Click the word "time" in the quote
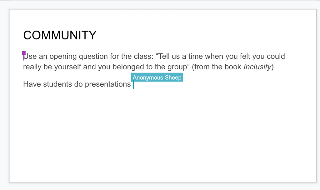The height and width of the screenshot is (190, 320). (196, 56)
